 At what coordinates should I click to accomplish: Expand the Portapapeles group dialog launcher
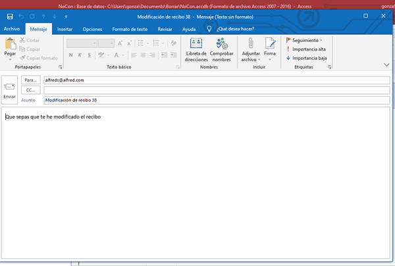coord(60,67)
